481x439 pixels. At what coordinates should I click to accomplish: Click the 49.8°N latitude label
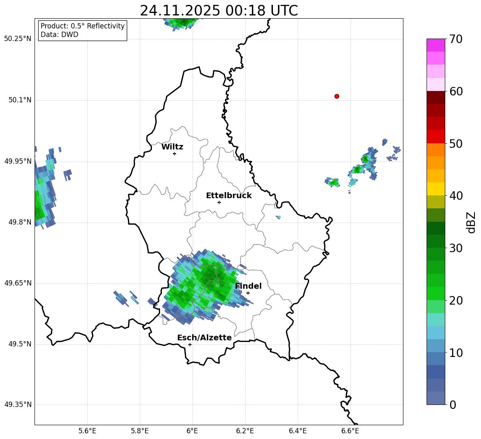coord(20,222)
